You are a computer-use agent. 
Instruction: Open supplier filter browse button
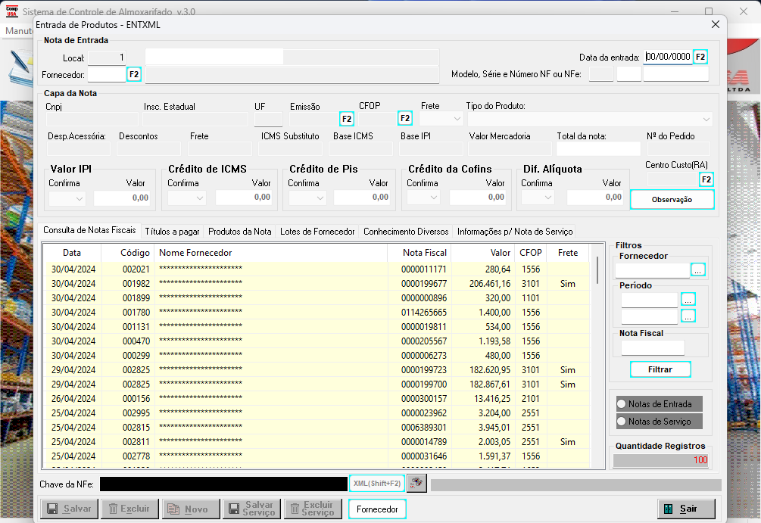tap(698, 269)
